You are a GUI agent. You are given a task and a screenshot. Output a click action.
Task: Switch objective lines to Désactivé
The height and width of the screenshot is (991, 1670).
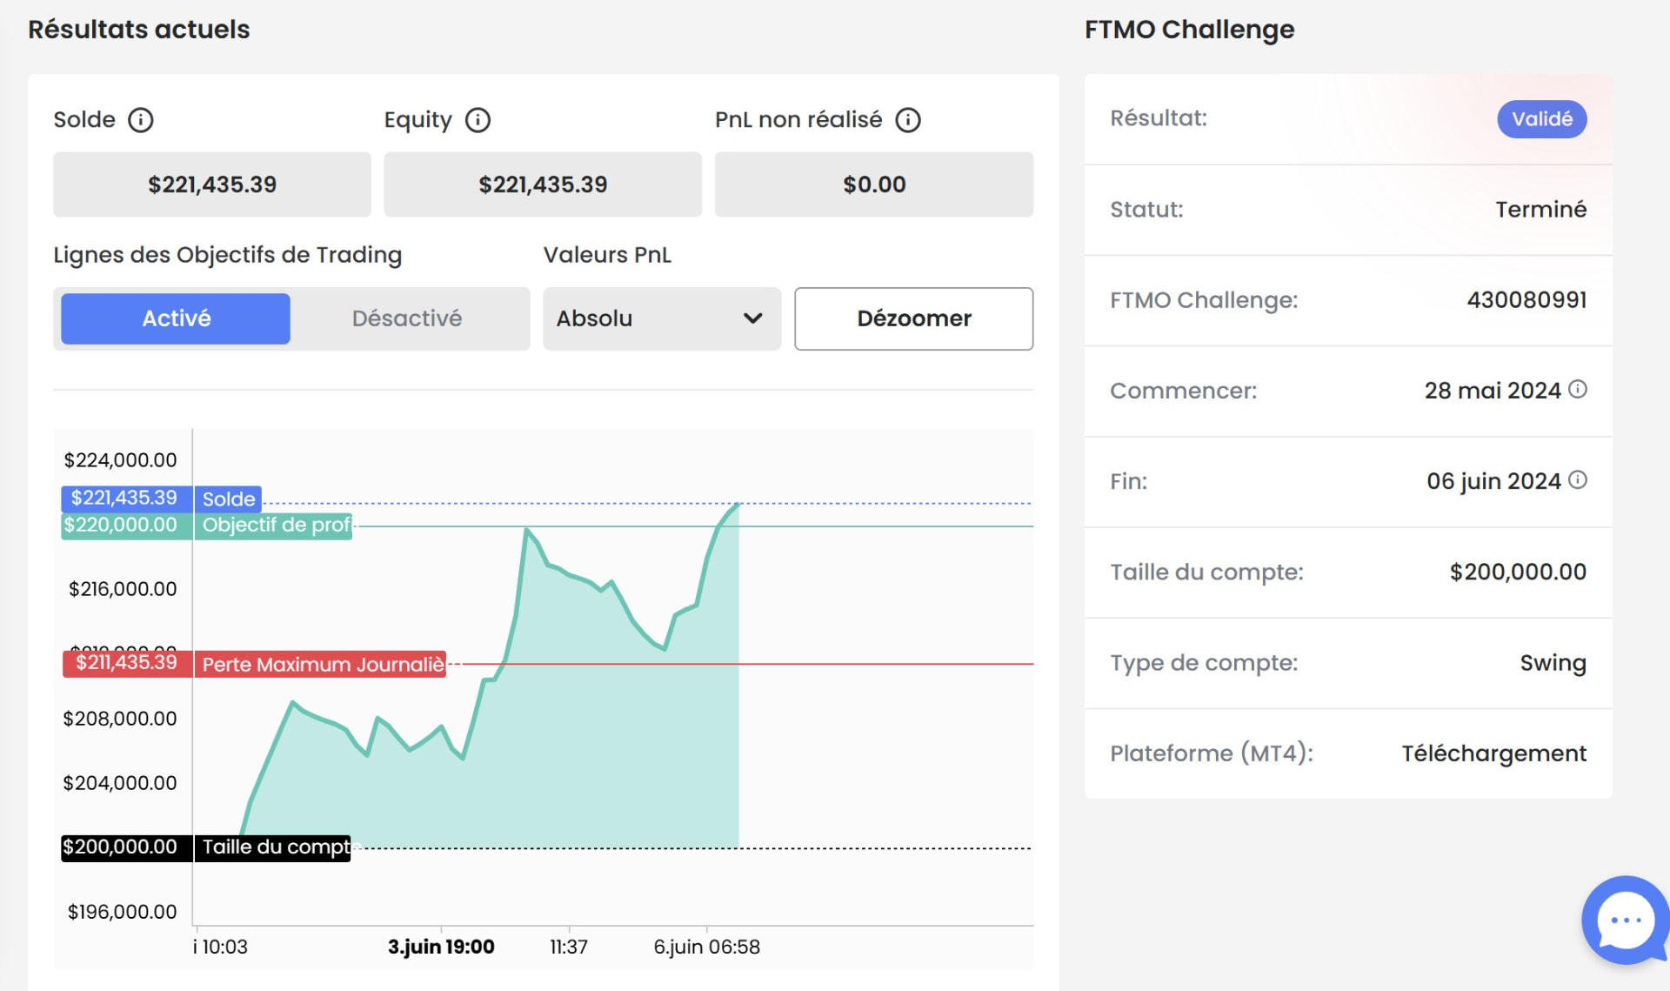pos(407,318)
